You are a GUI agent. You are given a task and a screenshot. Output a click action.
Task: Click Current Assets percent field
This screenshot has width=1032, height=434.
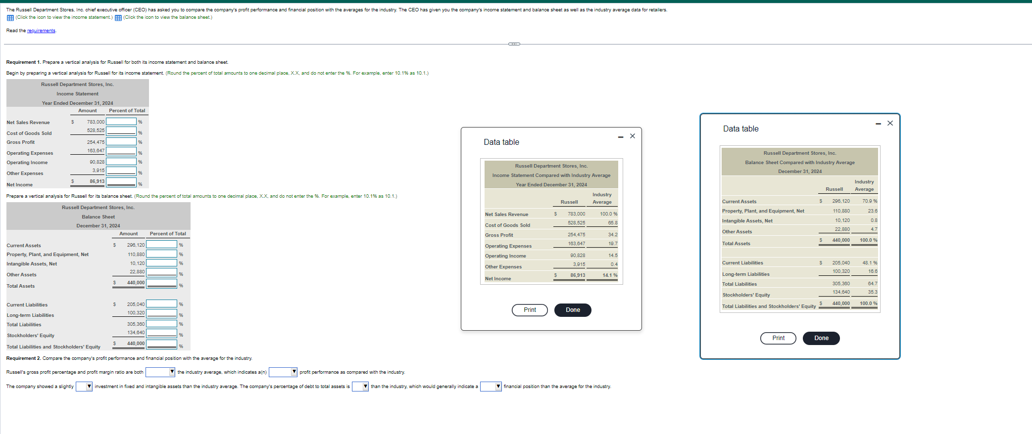[161, 244]
